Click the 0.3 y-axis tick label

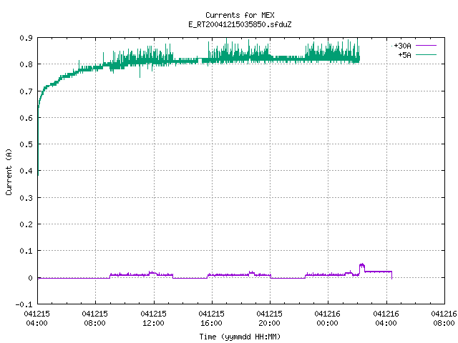tap(26, 198)
